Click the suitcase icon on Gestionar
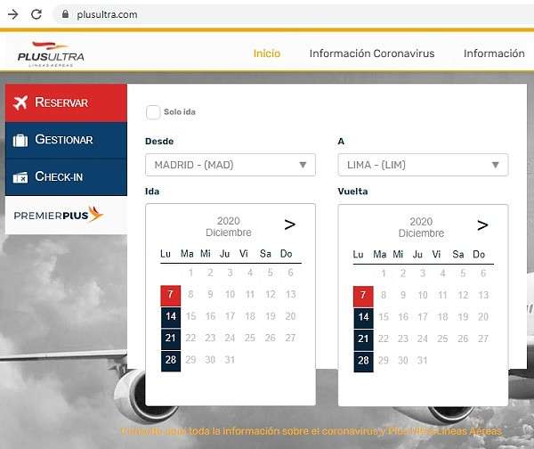Screen dimensions: 534x449 point(20,140)
